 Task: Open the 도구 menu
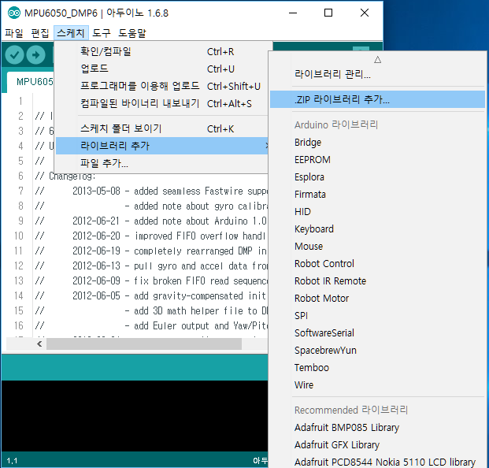[x=102, y=33]
